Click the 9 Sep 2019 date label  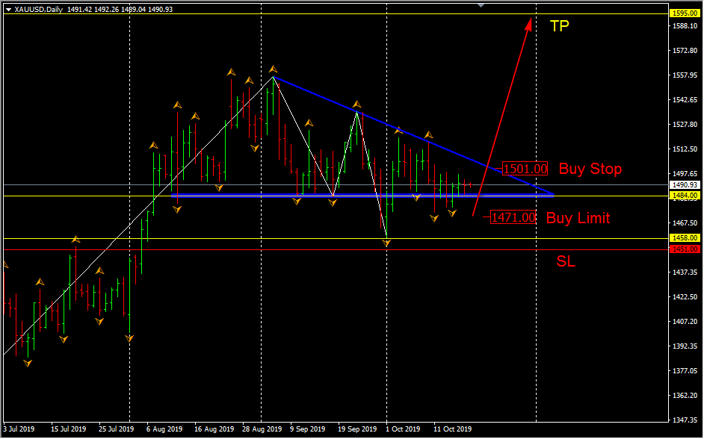pos(308,429)
